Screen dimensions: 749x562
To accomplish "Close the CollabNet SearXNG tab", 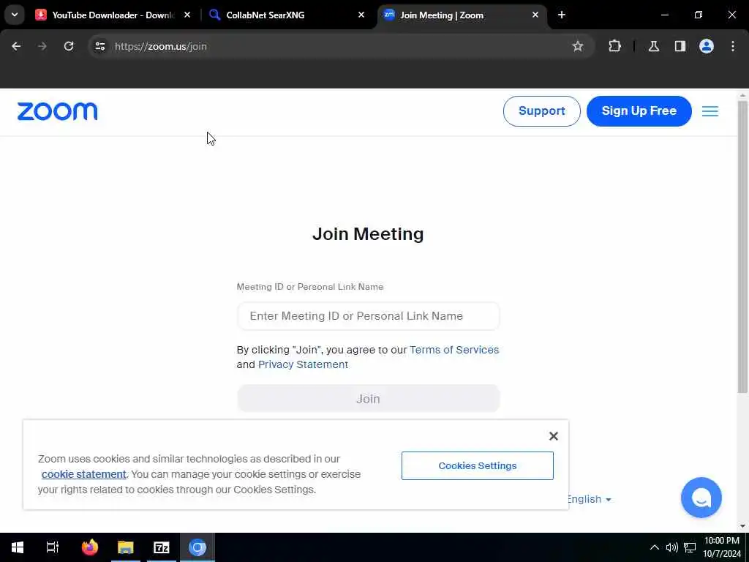I will coord(361,15).
